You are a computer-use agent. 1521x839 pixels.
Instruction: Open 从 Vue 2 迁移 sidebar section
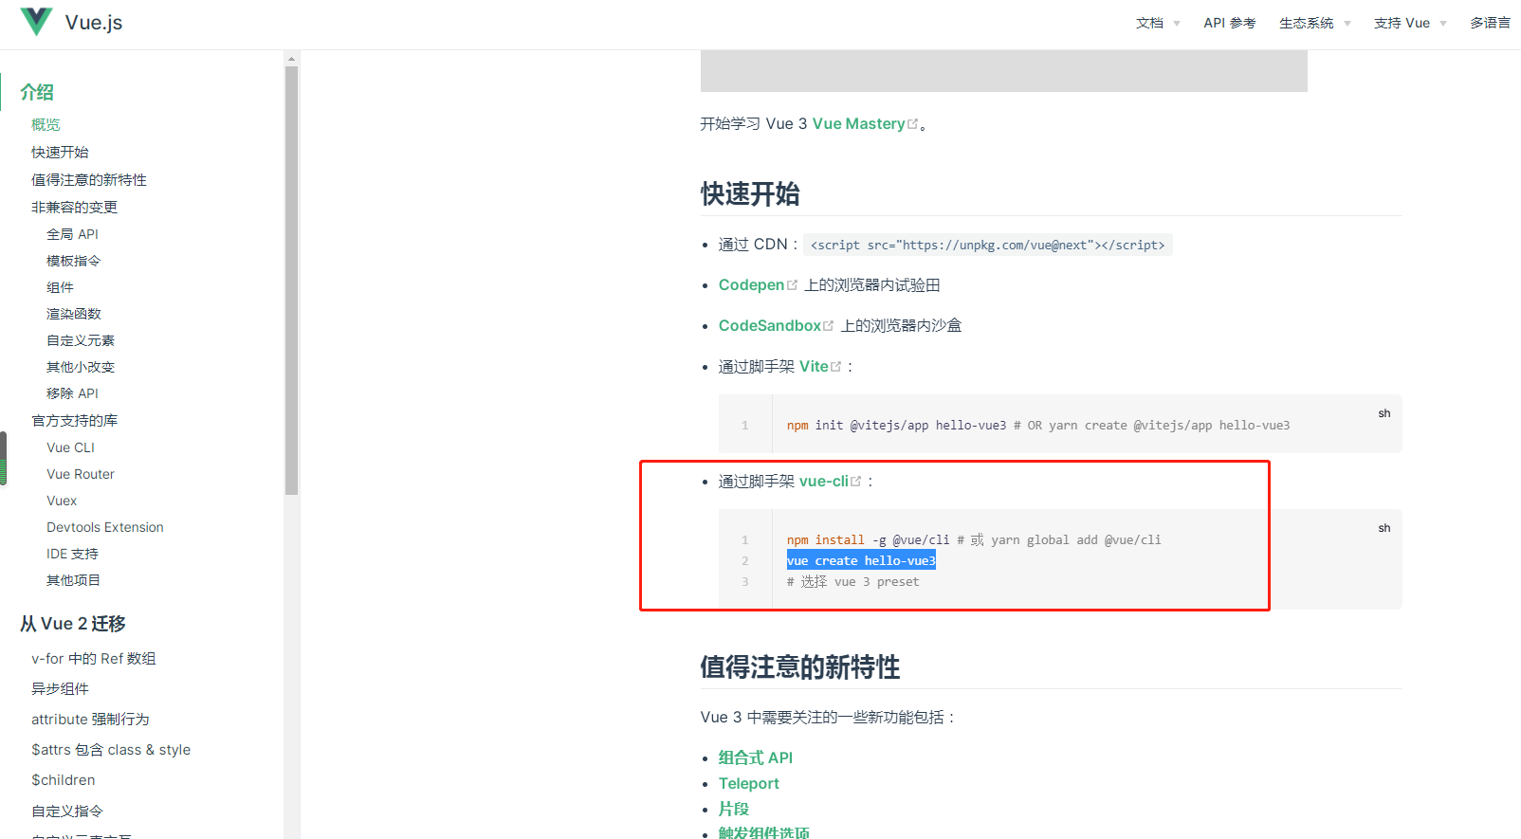click(73, 624)
